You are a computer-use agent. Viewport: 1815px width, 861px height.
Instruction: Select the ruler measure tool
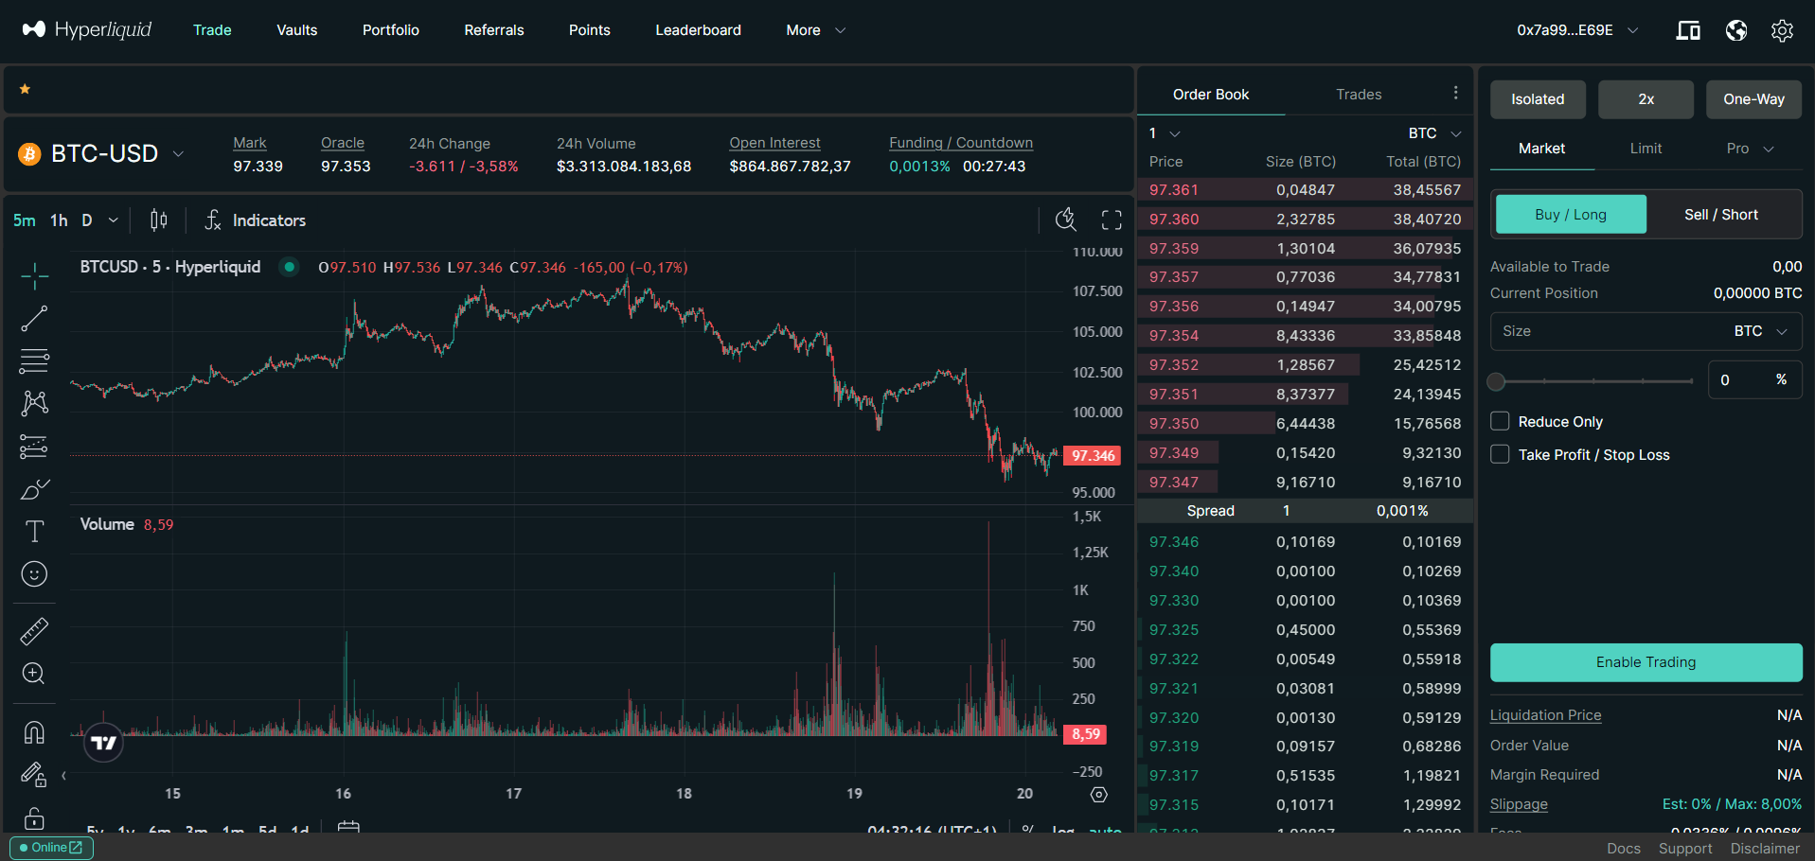point(34,631)
